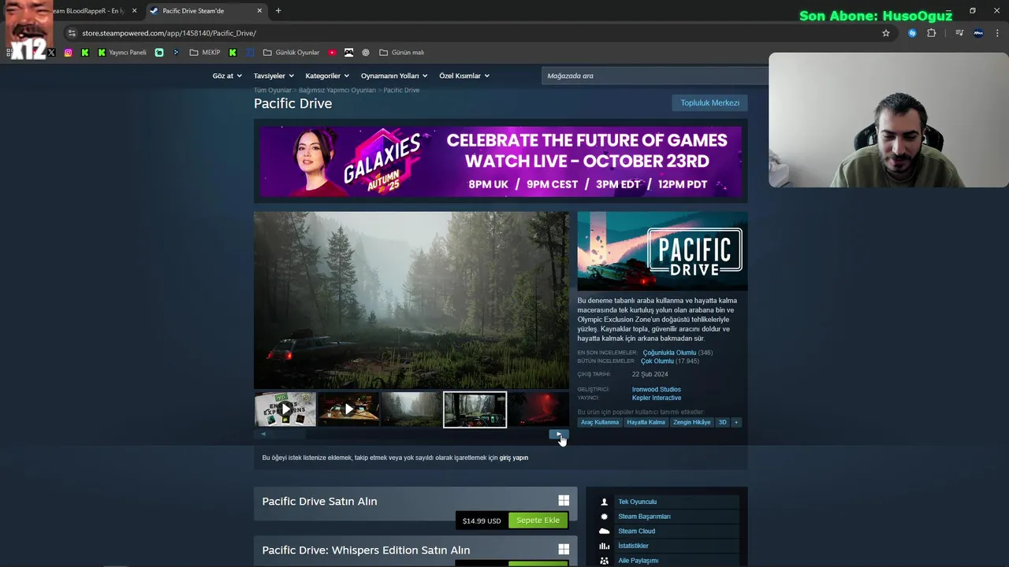Click the main foggy forest screenshot
Image resolution: width=1009 pixels, height=567 pixels.
(x=411, y=300)
